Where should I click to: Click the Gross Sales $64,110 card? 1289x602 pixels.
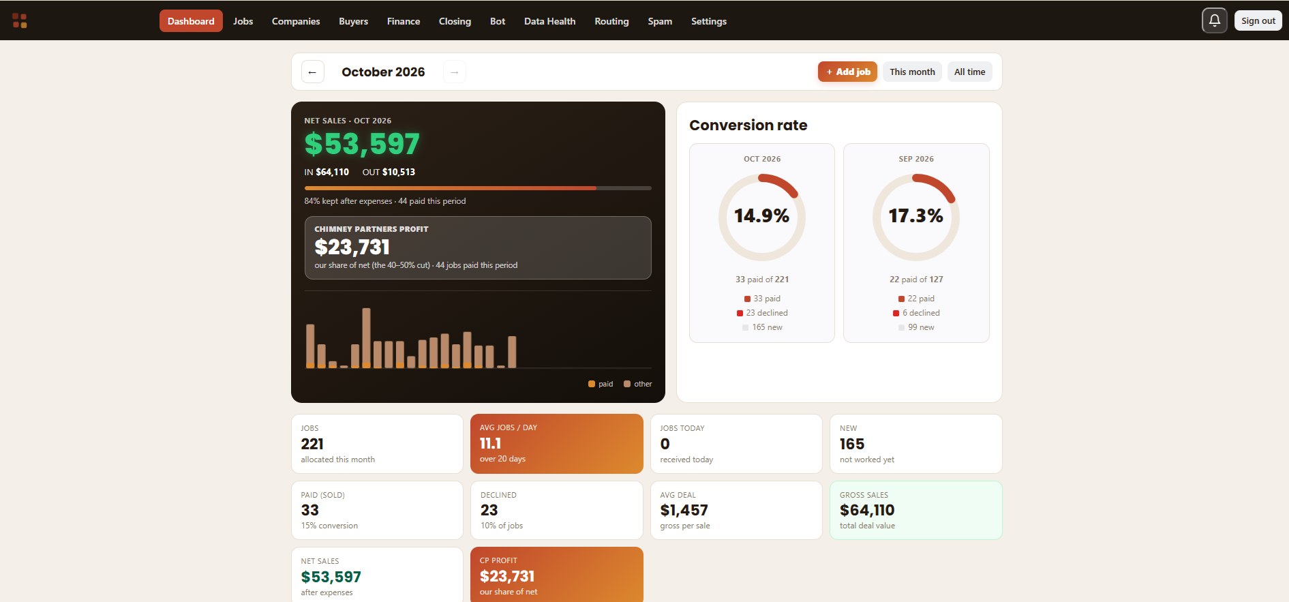click(x=916, y=510)
